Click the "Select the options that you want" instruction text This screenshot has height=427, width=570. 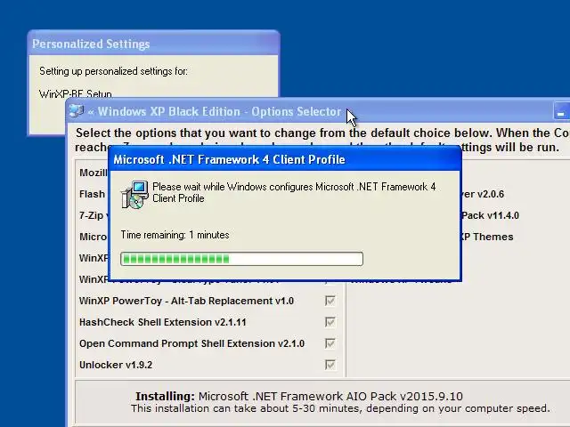[322, 141]
